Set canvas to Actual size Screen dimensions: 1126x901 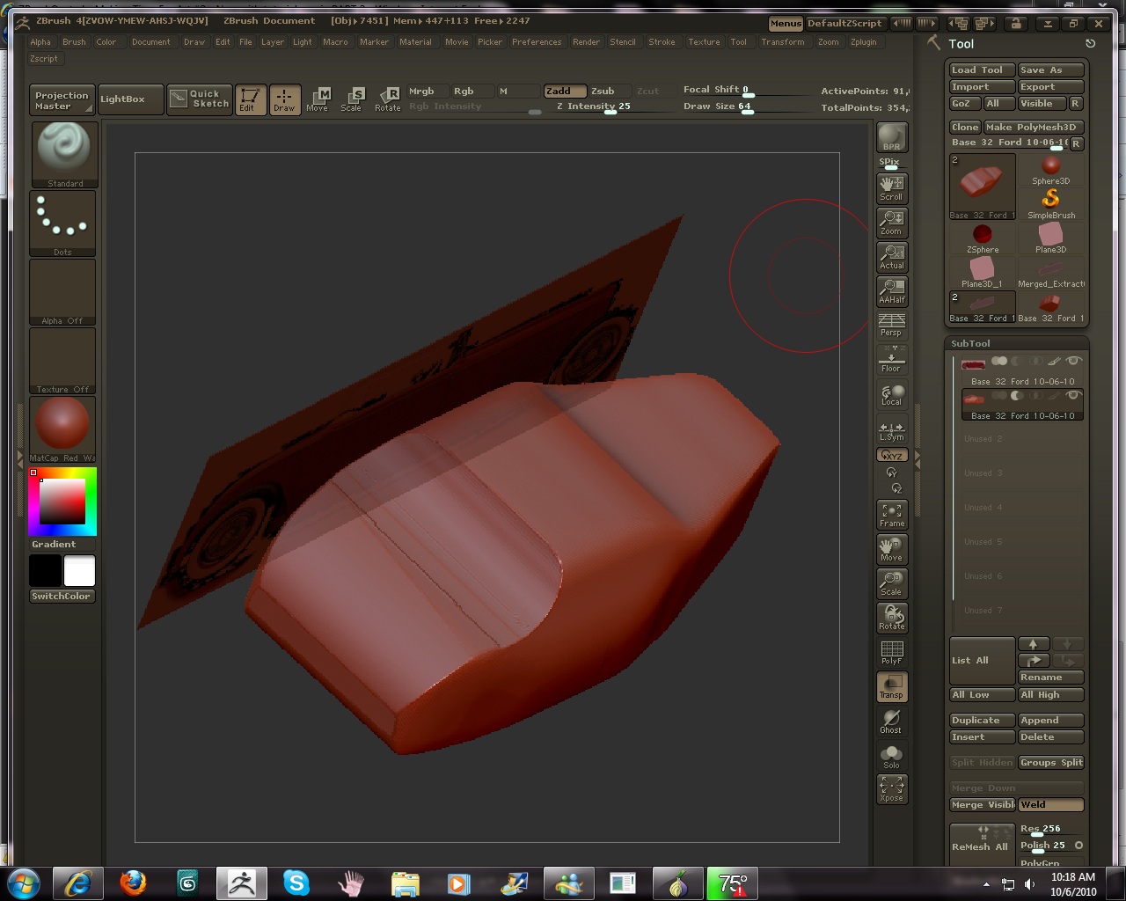[892, 256]
